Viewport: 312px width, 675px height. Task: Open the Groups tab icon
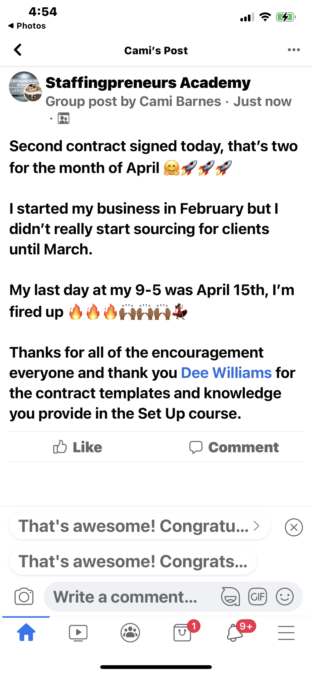(x=130, y=633)
